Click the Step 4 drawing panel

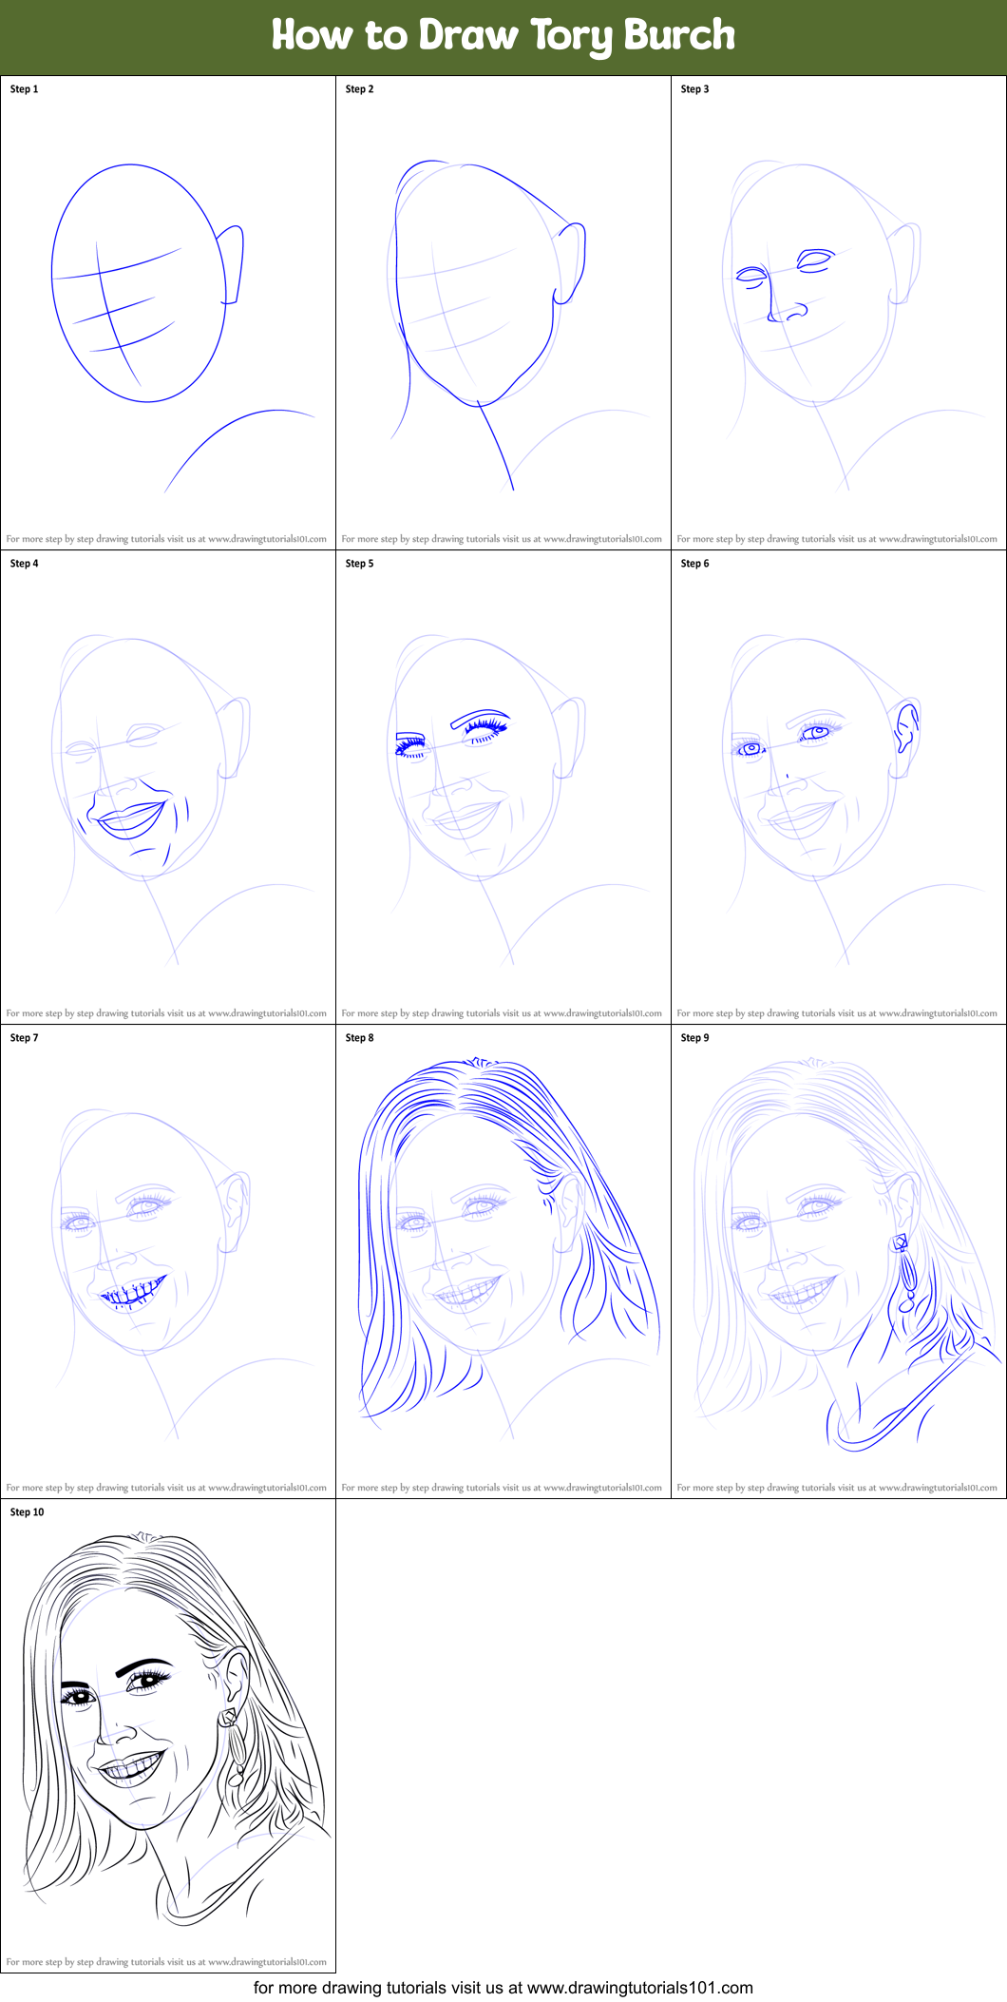tap(168, 787)
